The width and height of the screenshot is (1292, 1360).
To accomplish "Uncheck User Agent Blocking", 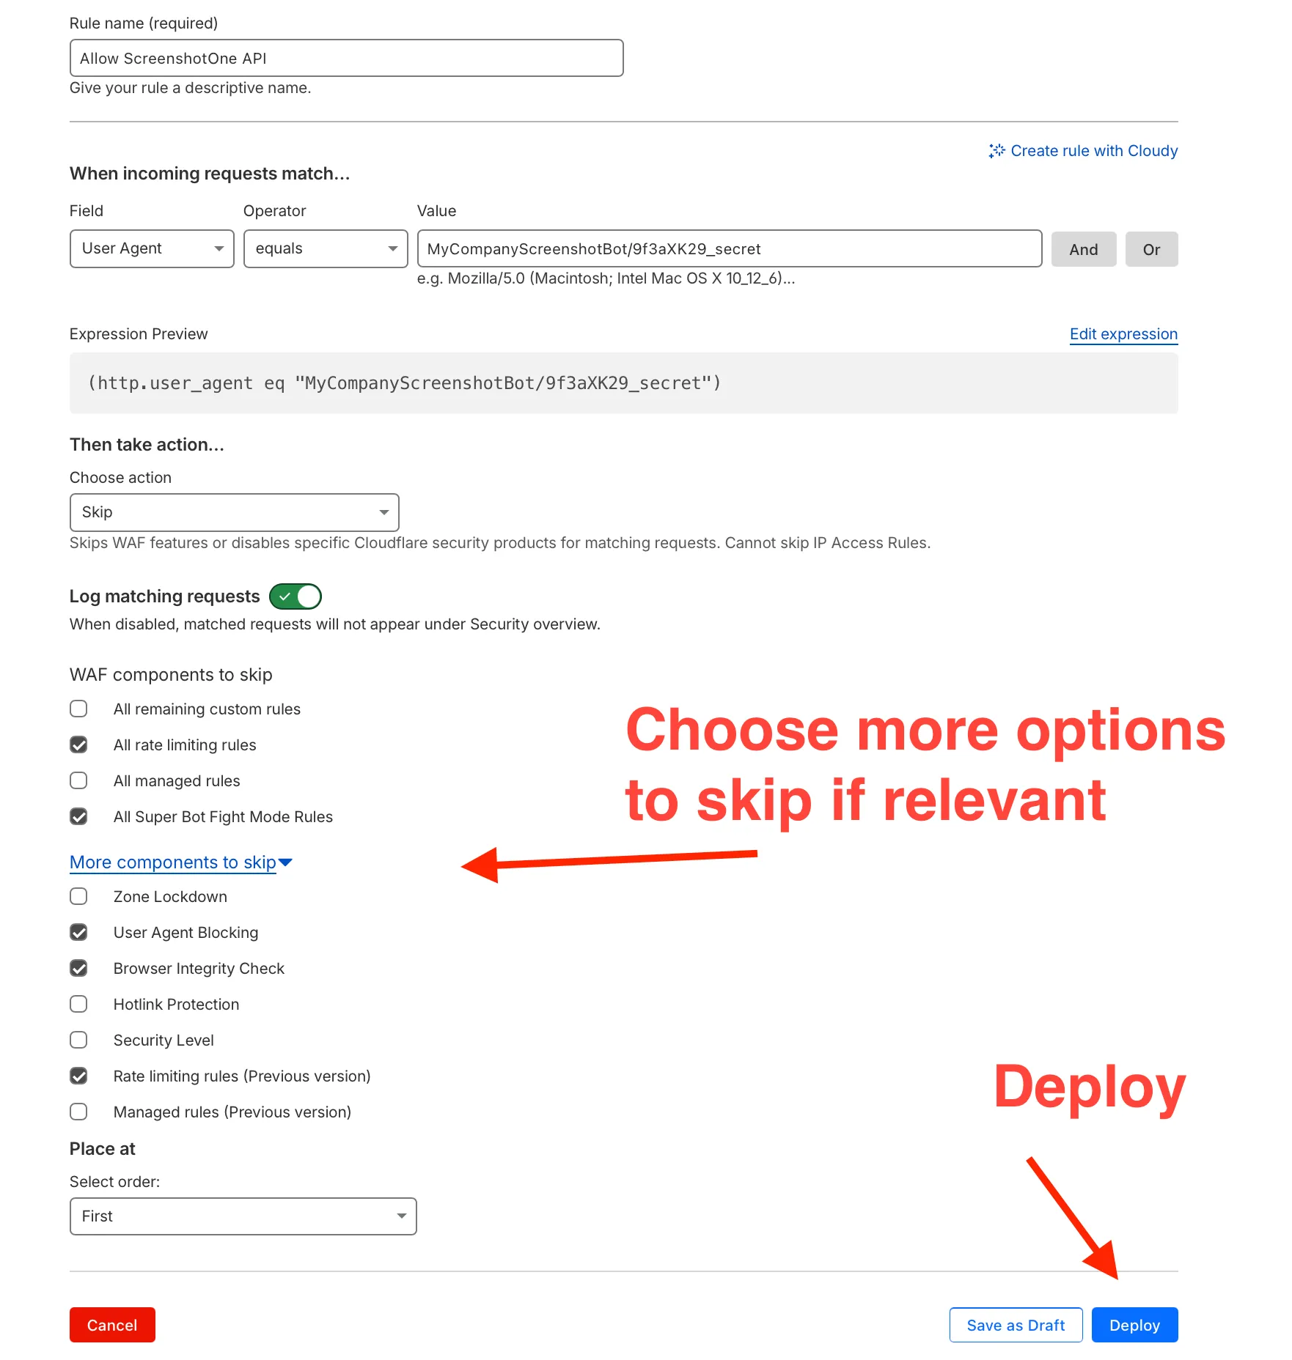I will (x=78, y=931).
